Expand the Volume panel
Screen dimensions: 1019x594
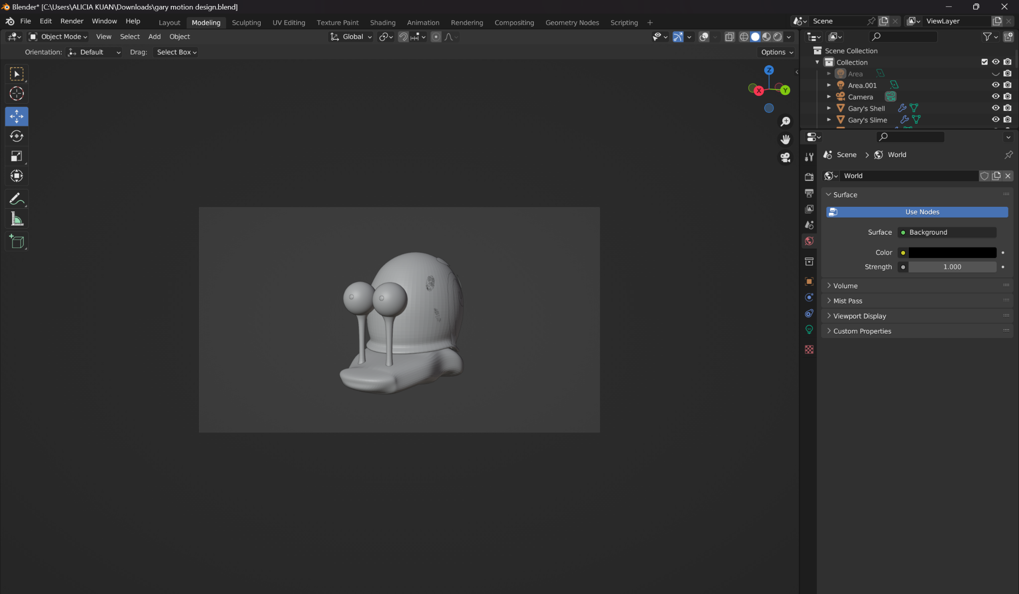pyautogui.click(x=917, y=286)
